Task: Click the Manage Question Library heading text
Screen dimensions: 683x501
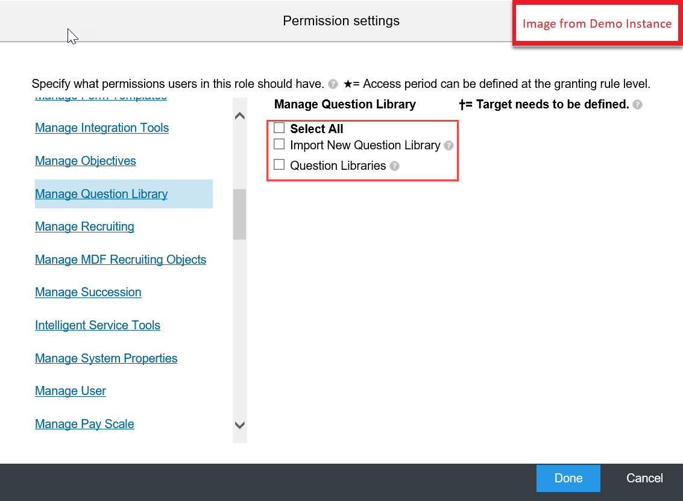Action: 345,104
